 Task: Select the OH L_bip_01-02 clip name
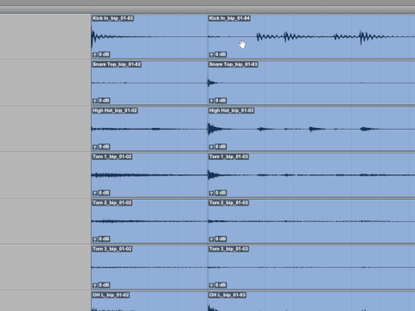click(x=111, y=295)
